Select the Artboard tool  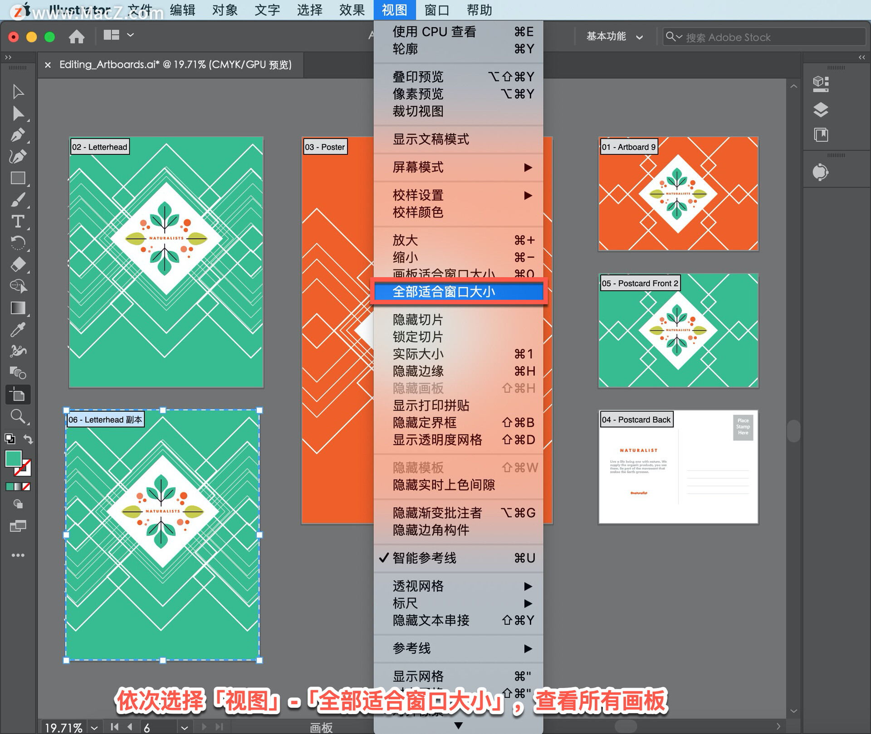coord(18,395)
